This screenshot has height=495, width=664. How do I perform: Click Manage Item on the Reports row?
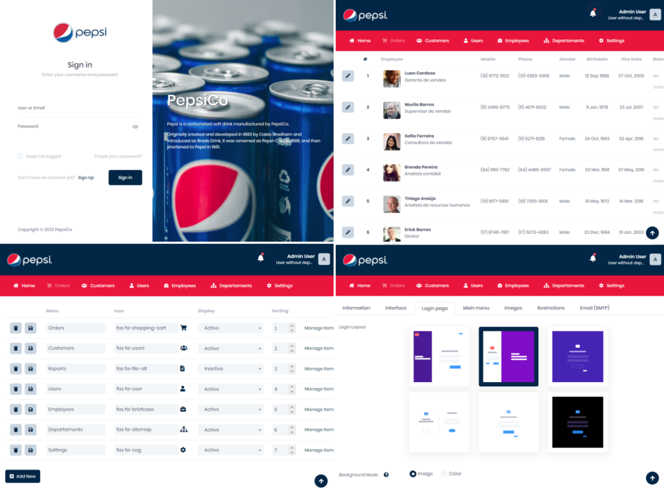(x=319, y=368)
